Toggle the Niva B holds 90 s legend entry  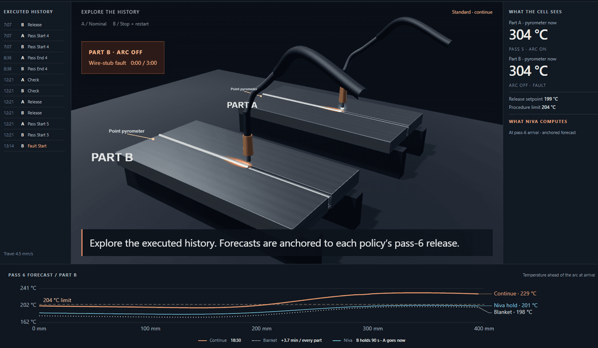point(369,340)
